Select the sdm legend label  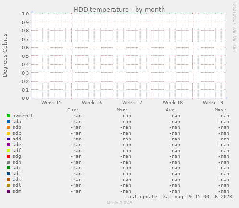click(x=17, y=191)
